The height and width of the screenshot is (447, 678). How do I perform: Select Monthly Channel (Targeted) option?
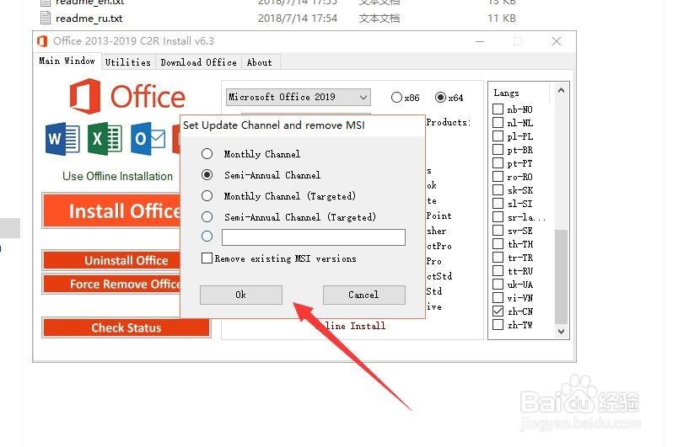point(207,196)
